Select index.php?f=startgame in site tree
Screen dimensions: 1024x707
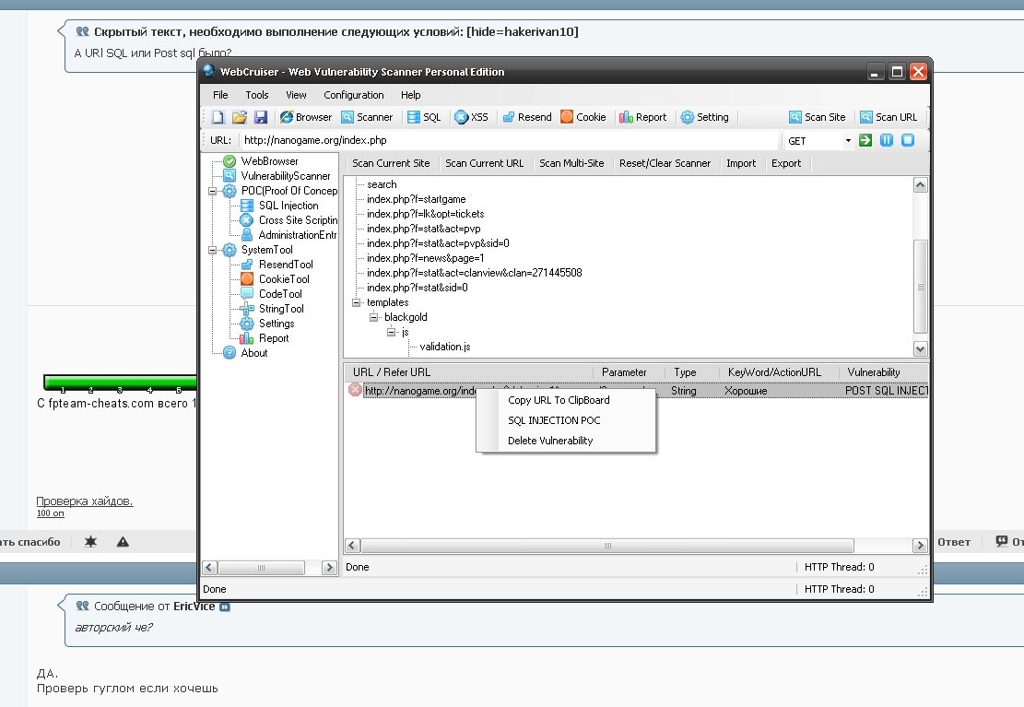pos(416,199)
